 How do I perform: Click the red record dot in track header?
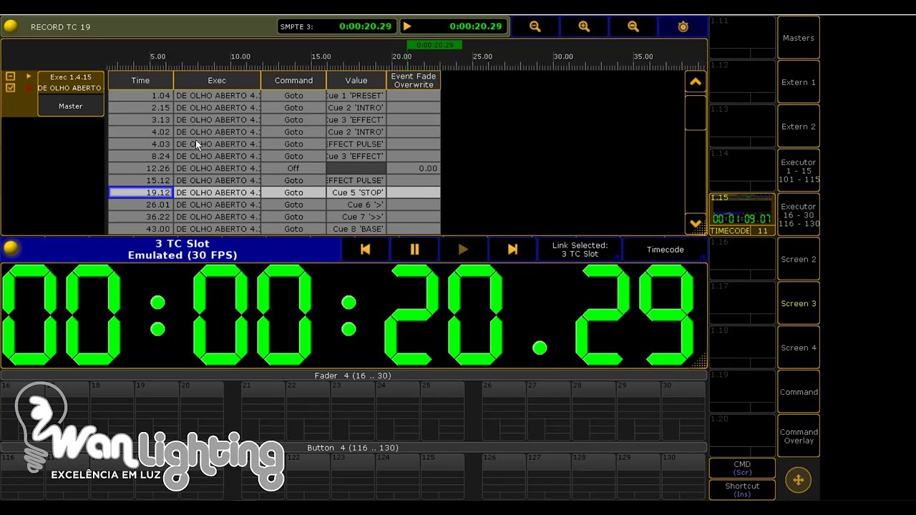29,88
